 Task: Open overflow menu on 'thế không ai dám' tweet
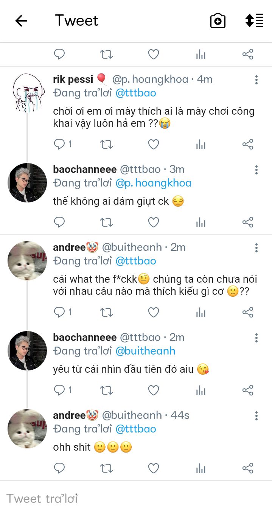256,170
